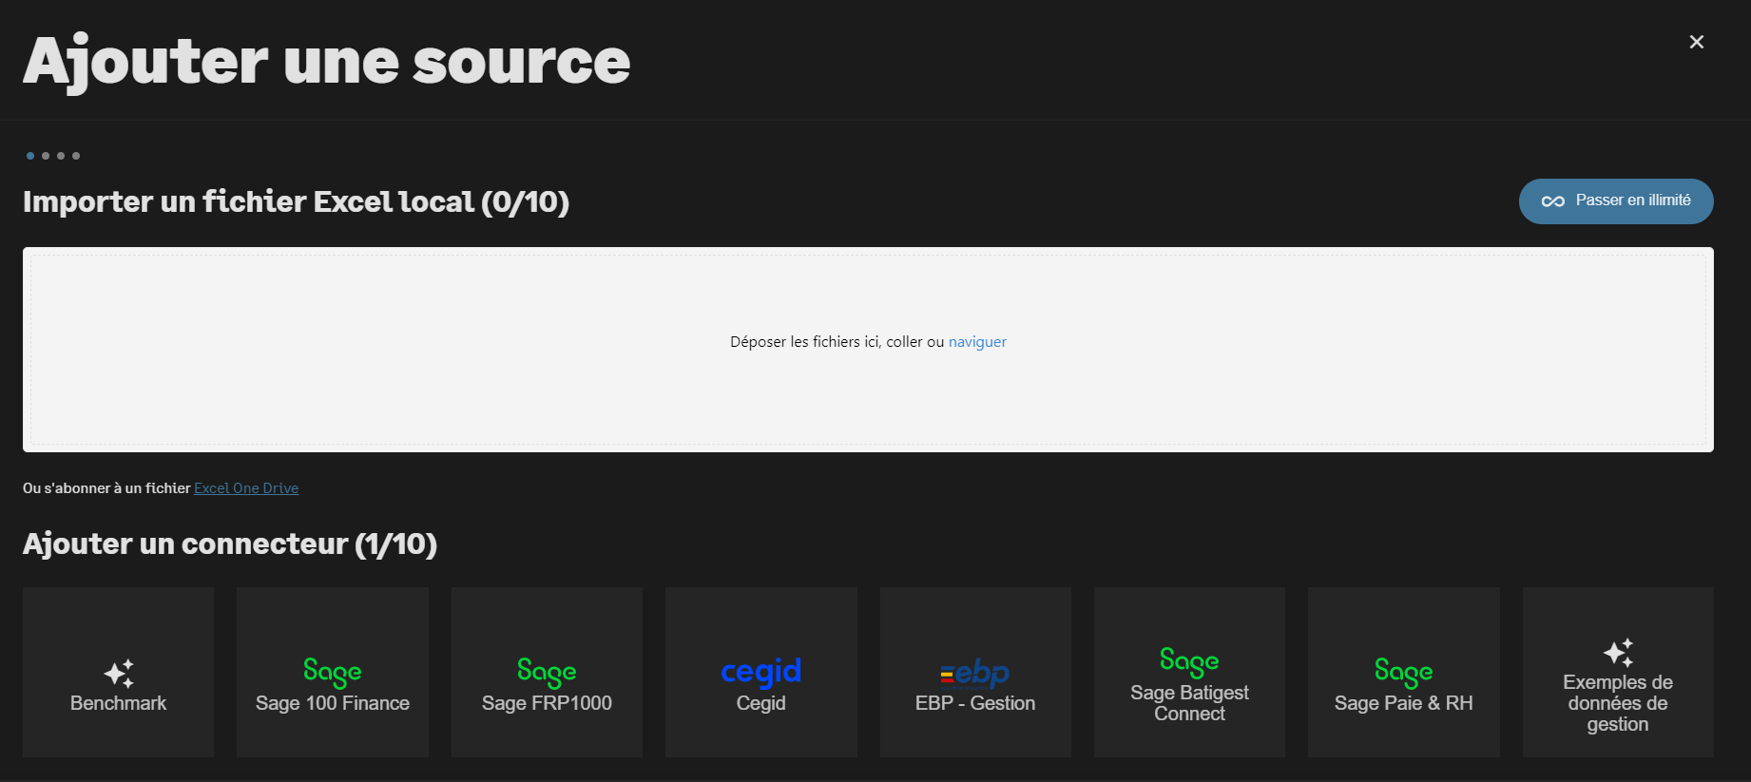
Task: Click the 'Ajouter une source' title
Action: 327,62
